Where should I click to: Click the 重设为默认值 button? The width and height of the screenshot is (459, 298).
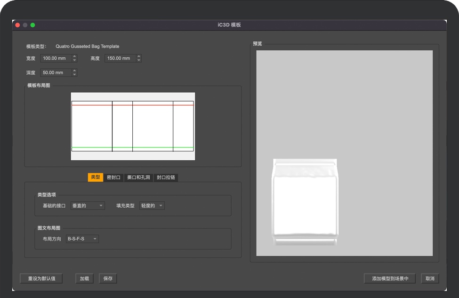click(x=41, y=279)
